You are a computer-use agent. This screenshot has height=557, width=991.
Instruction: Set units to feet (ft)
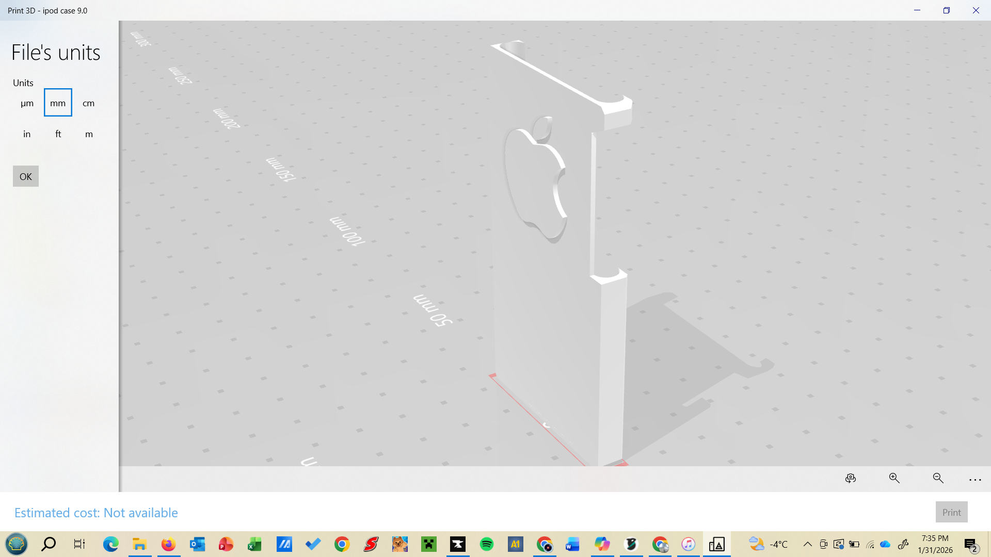[x=58, y=134]
